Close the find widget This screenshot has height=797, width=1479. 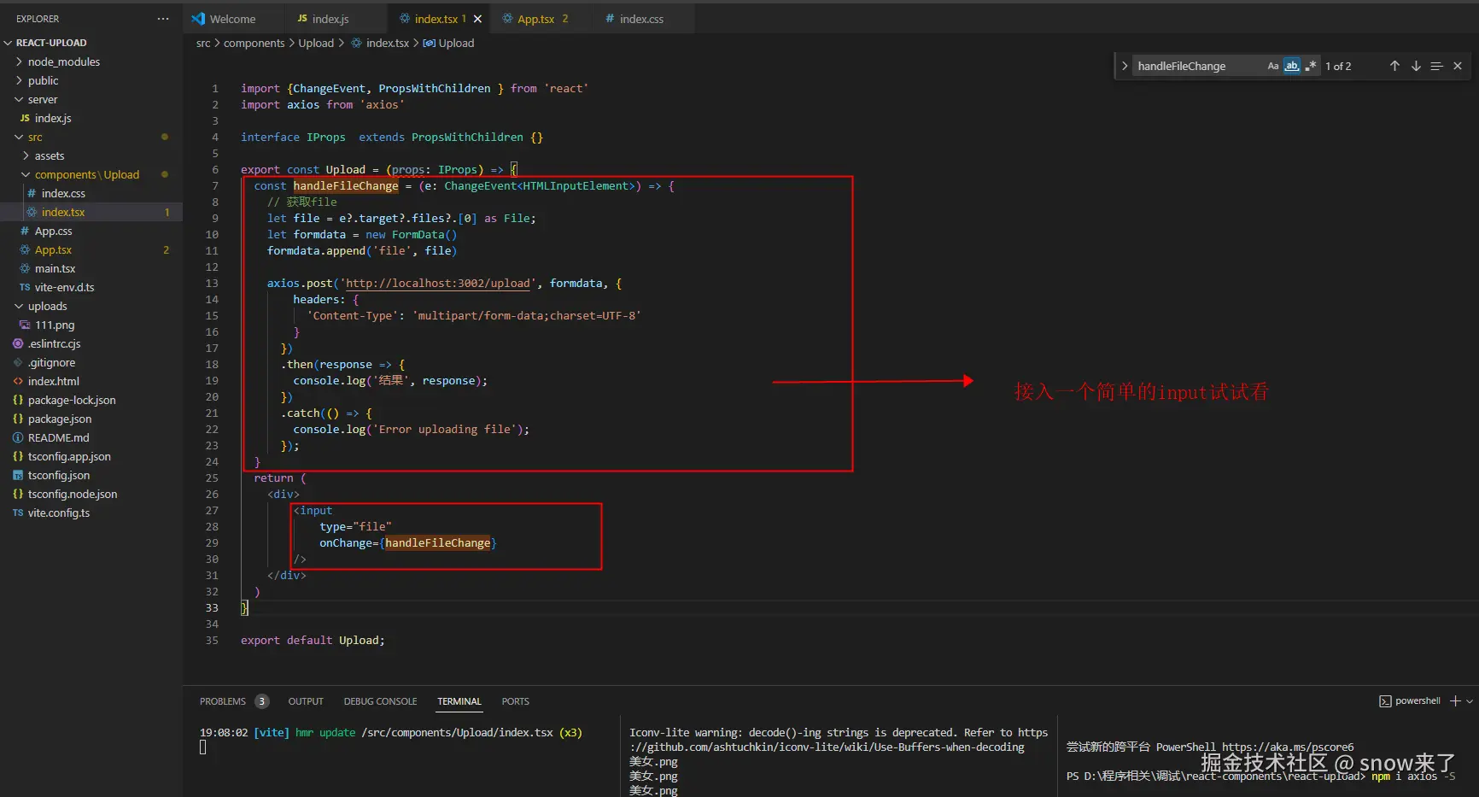[1458, 66]
